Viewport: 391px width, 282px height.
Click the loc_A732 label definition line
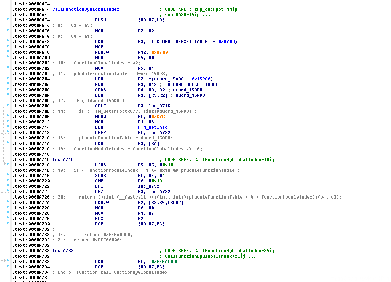63,251
